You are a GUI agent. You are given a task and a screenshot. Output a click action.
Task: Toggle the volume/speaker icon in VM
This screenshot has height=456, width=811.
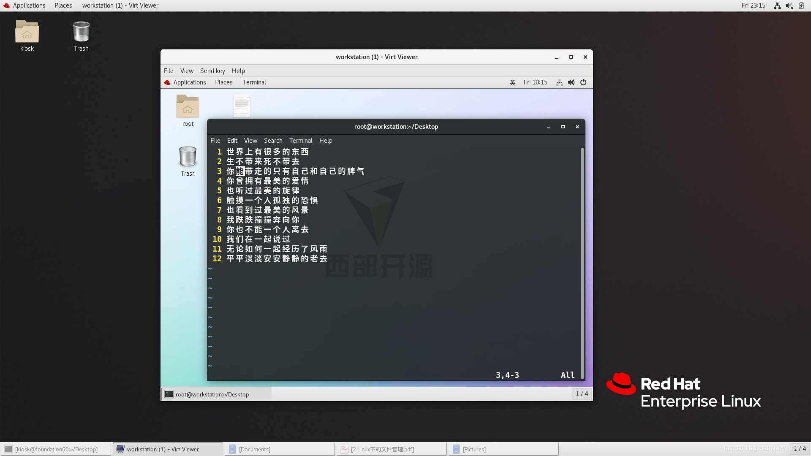click(x=571, y=82)
